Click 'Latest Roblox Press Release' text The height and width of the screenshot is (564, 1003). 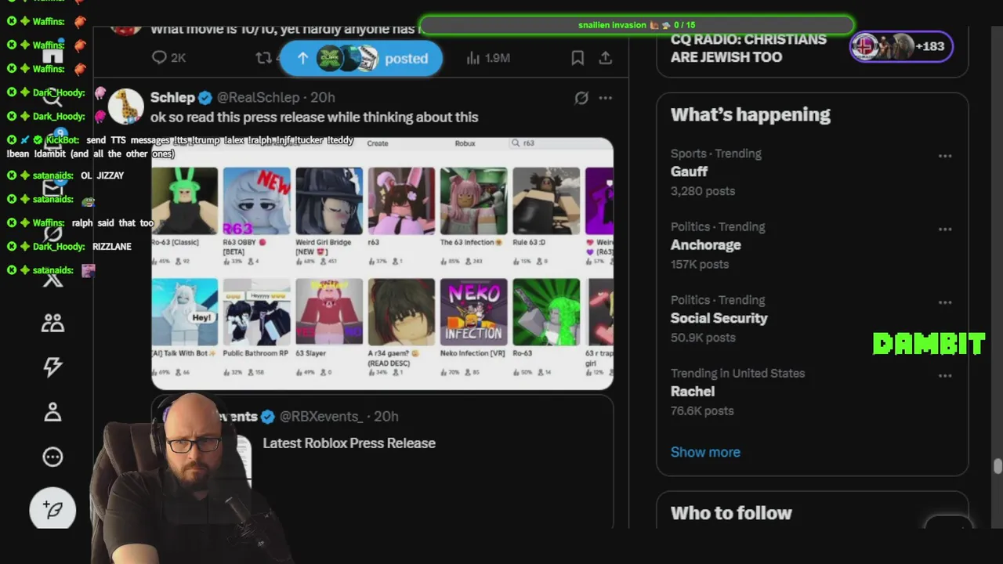tap(349, 443)
